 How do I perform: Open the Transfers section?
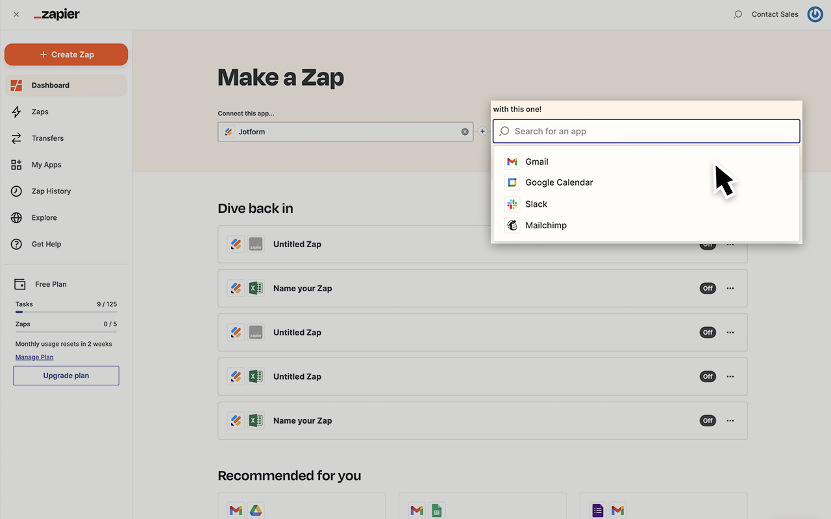(x=46, y=138)
